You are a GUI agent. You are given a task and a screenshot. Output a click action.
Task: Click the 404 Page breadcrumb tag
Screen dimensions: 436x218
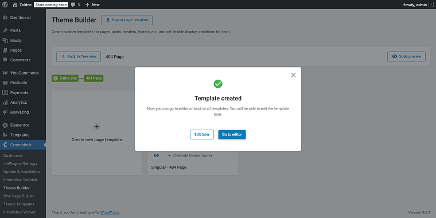point(94,79)
